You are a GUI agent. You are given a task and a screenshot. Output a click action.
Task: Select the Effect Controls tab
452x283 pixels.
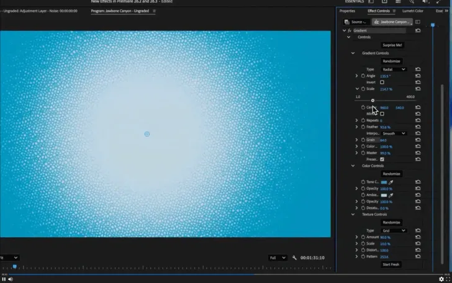coord(379,11)
